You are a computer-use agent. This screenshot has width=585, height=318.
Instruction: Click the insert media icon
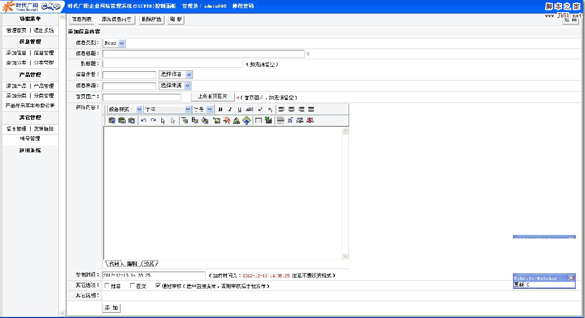pyautogui.click(x=236, y=120)
